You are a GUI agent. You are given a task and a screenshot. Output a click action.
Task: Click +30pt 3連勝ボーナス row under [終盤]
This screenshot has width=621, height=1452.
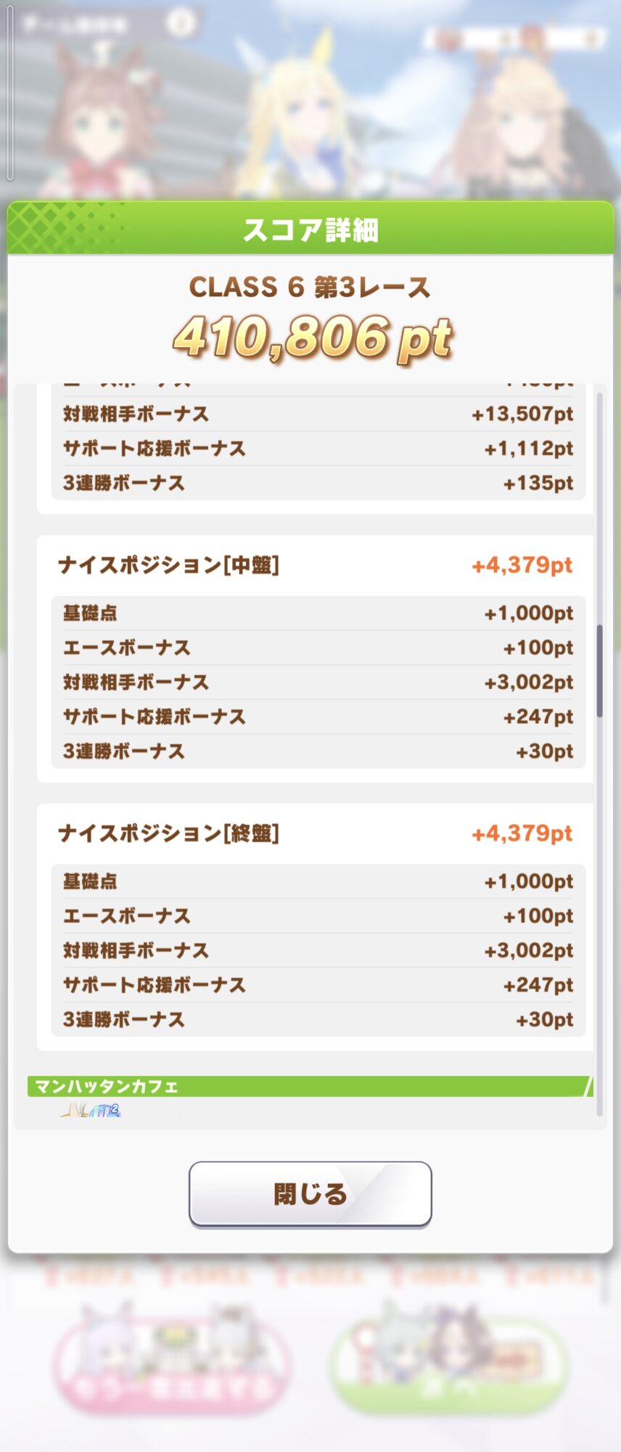(318, 1019)
